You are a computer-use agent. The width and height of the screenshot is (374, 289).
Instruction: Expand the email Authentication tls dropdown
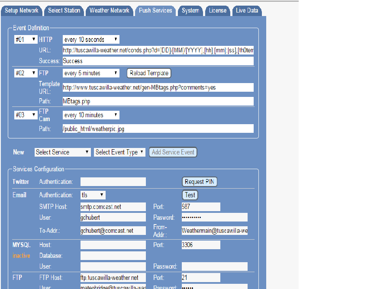click(x=93, y=195)
